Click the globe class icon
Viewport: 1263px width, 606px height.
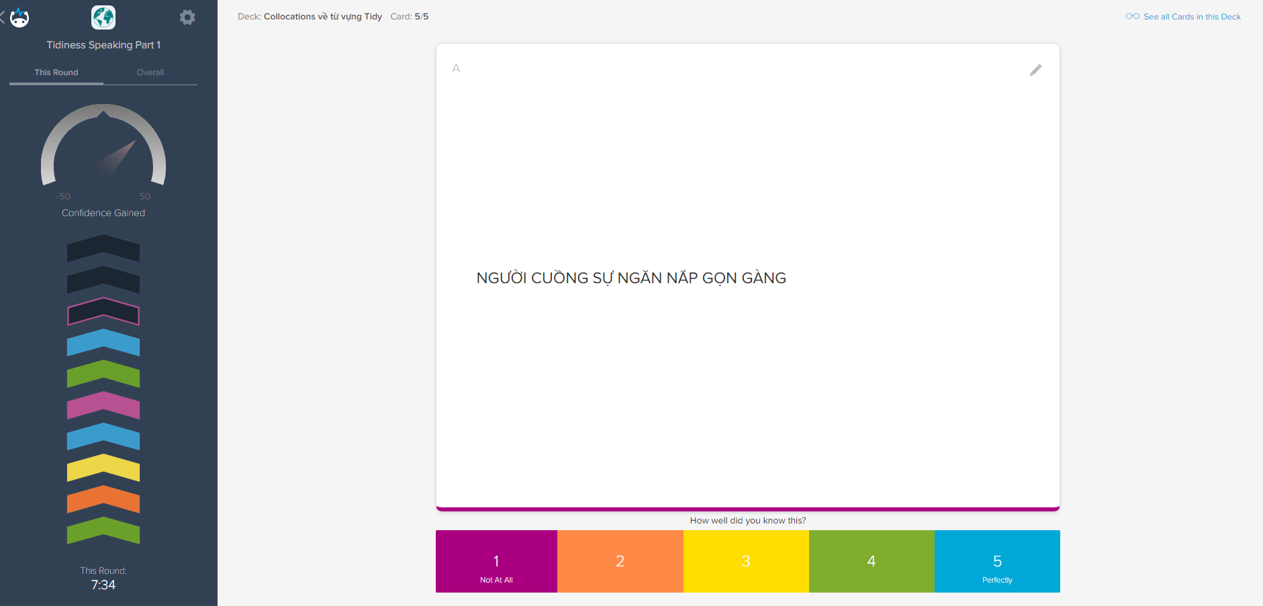(x=103, y=17)
